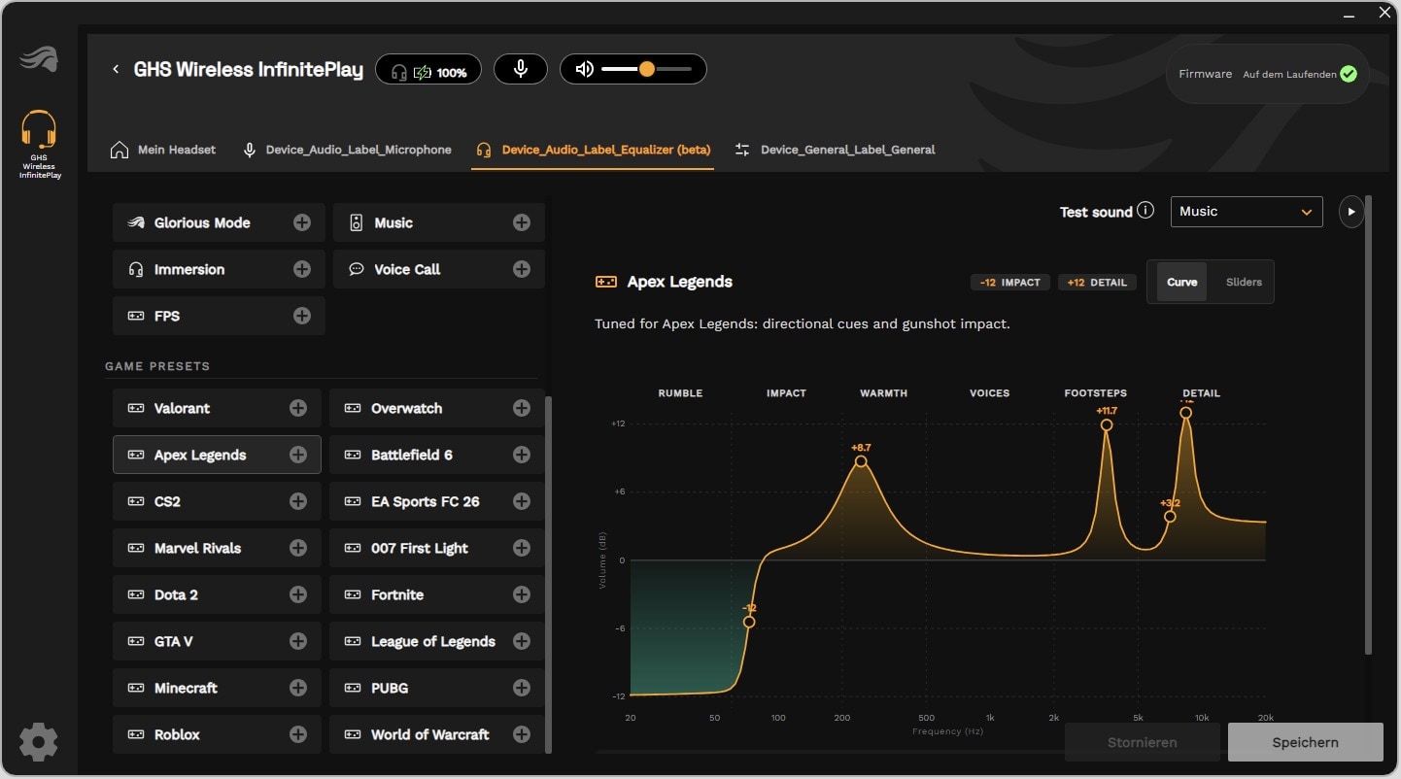Click the headset volume slider knob

[647, 69]
